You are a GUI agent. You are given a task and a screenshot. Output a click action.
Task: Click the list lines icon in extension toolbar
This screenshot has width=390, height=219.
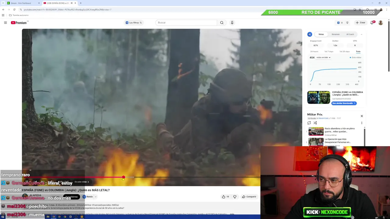(x=342, y=23)
